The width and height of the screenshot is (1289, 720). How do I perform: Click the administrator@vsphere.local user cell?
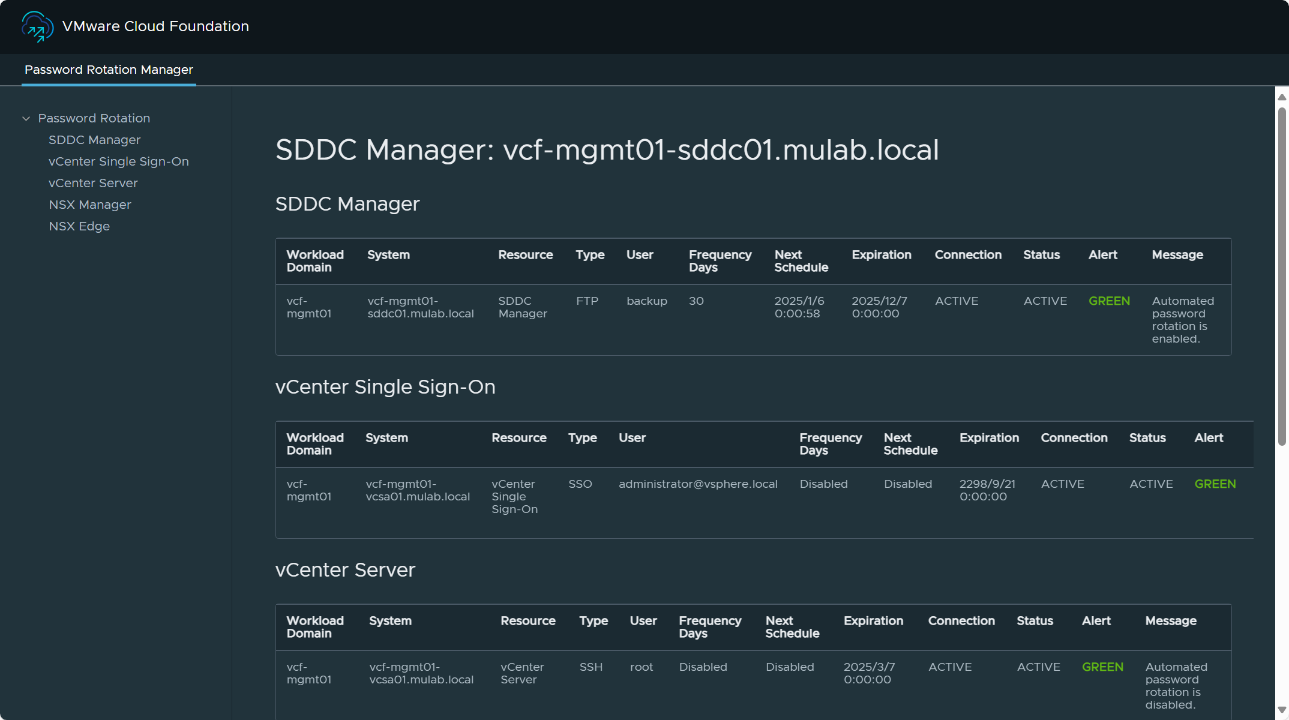(698, 484)
